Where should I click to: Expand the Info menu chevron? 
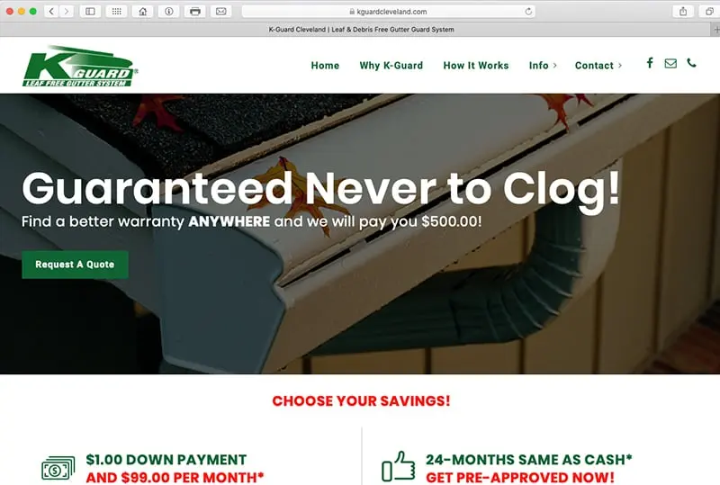(554, 66)
